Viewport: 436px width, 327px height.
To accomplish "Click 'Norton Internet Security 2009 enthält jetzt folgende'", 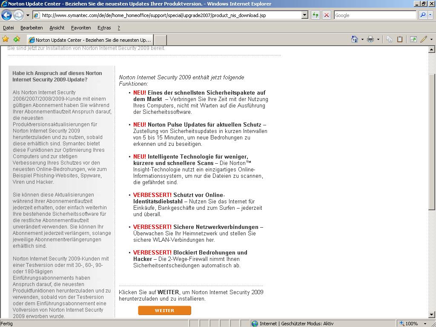I will coord(181,77).
